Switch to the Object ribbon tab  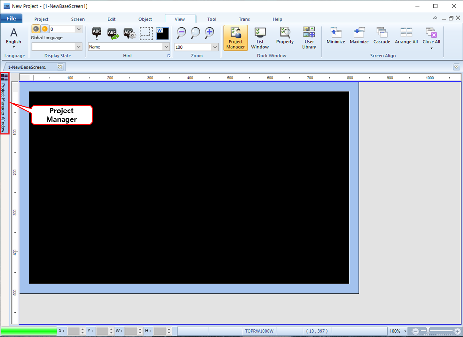pyautogui.click(x=145, y=19)
